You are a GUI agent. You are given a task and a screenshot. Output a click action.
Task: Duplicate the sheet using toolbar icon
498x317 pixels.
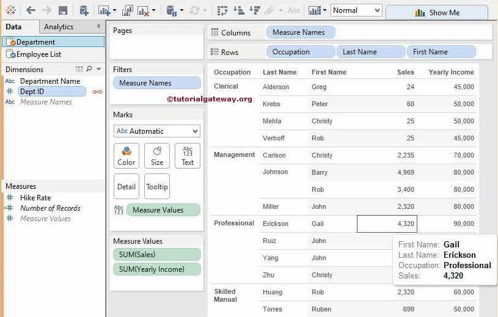tap(127, 10)
